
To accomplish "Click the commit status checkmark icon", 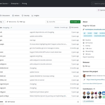I will coord(11,28).
